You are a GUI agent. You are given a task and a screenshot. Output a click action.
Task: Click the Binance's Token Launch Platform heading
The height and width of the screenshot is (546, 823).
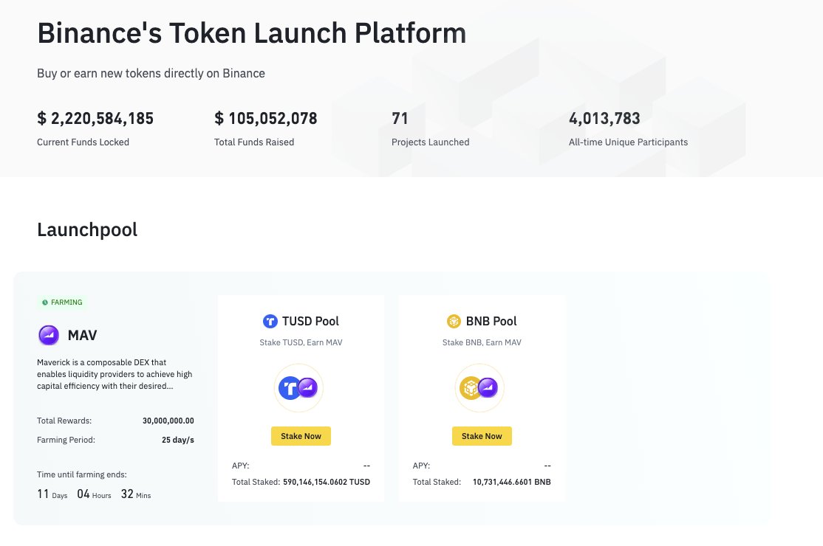click(252, 33)
